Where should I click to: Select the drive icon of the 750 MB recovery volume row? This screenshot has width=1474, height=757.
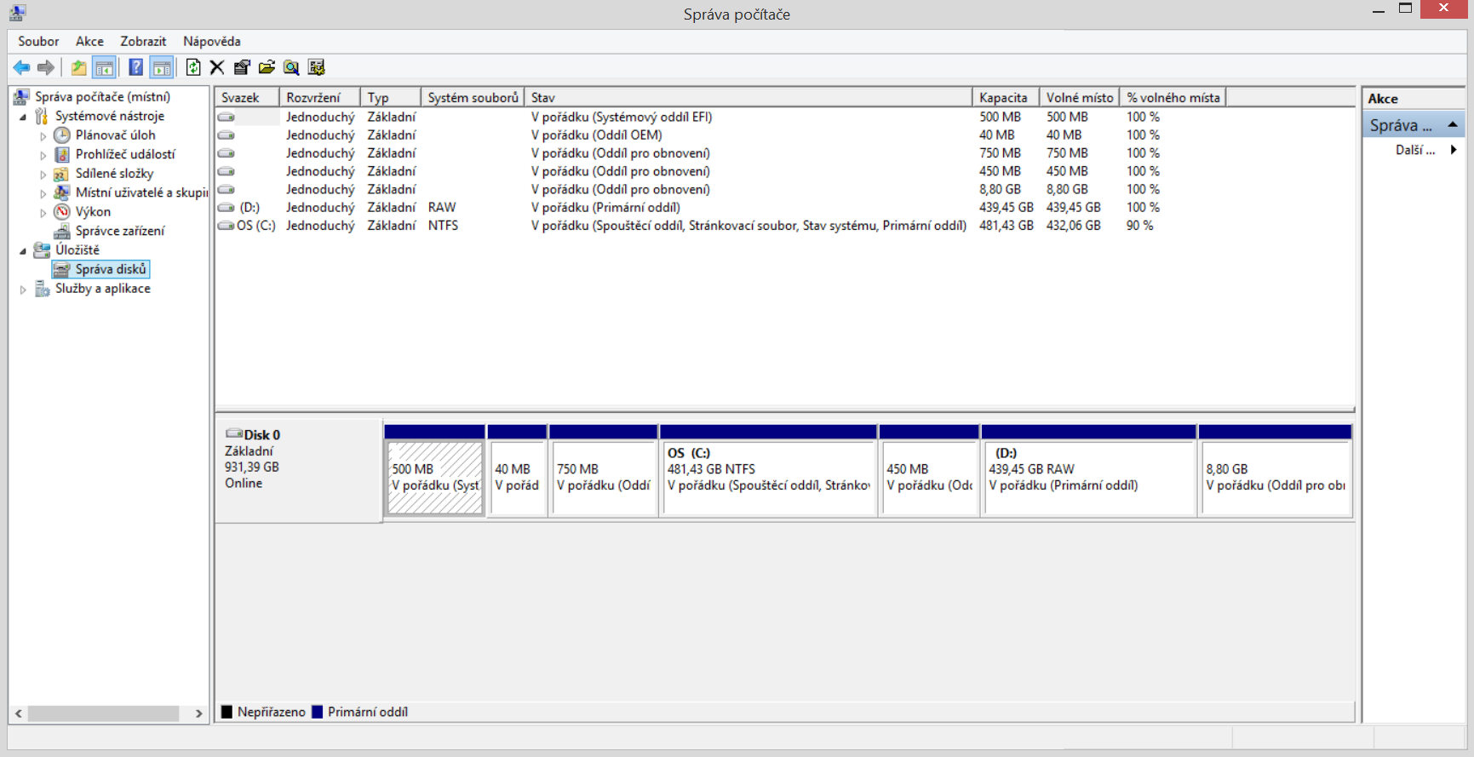point(226,153)
